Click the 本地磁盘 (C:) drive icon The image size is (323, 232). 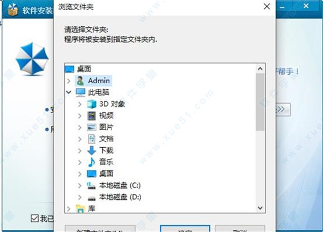click(x=92, y=186)
